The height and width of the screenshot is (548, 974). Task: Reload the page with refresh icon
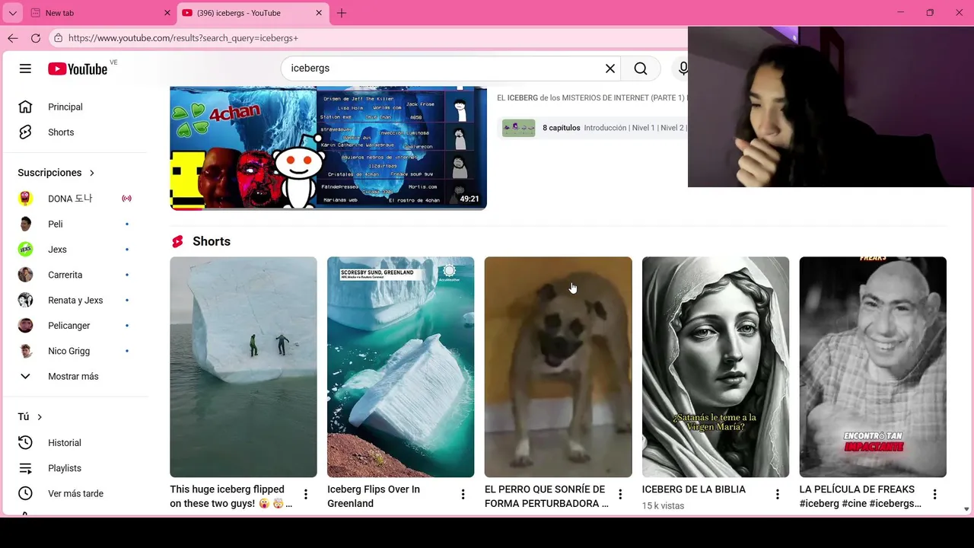36,38
